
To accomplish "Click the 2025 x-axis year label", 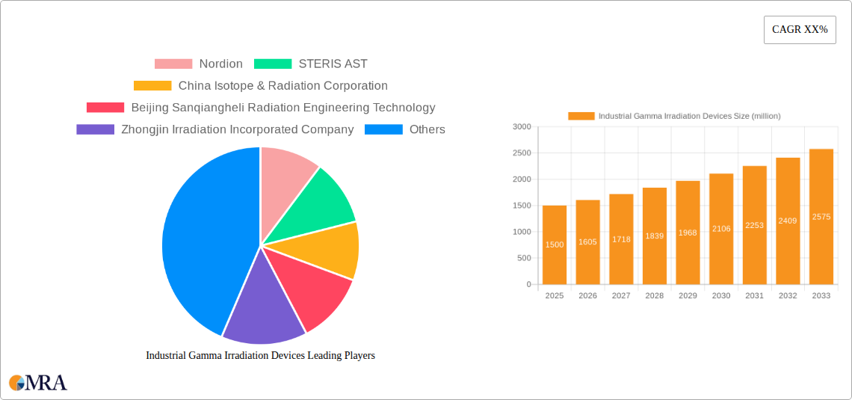I will (x=555, y=295).
